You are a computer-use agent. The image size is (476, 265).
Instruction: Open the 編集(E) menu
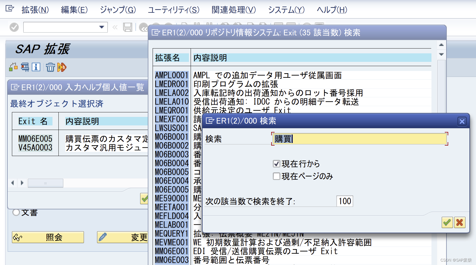coord(74,10)
